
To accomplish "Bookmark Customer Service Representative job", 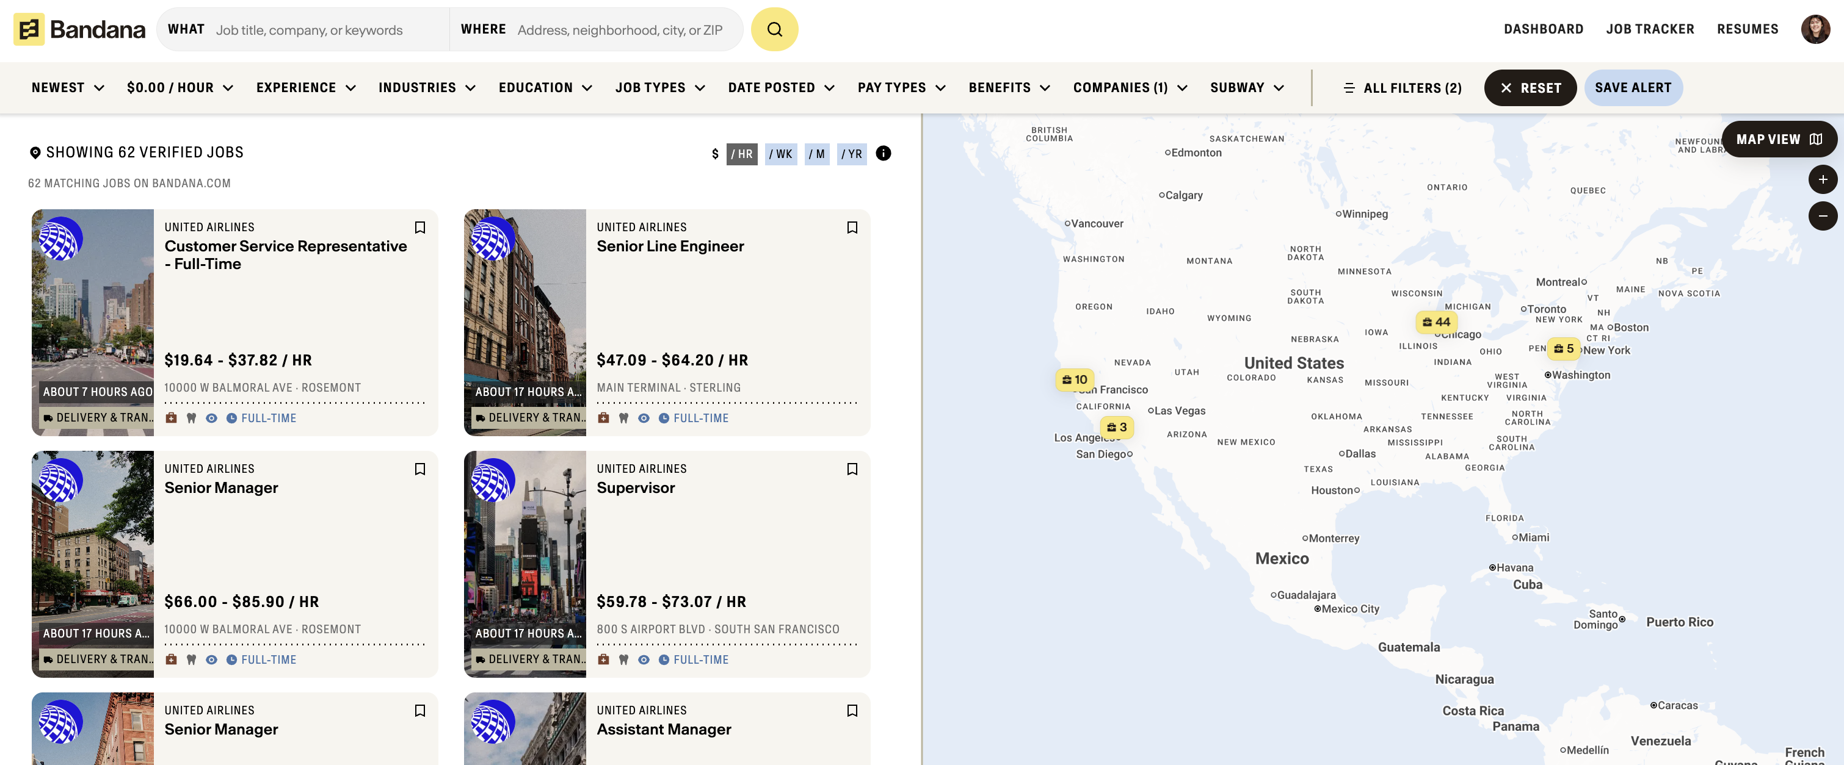I will pyautogui.click(x=420, y=228).
